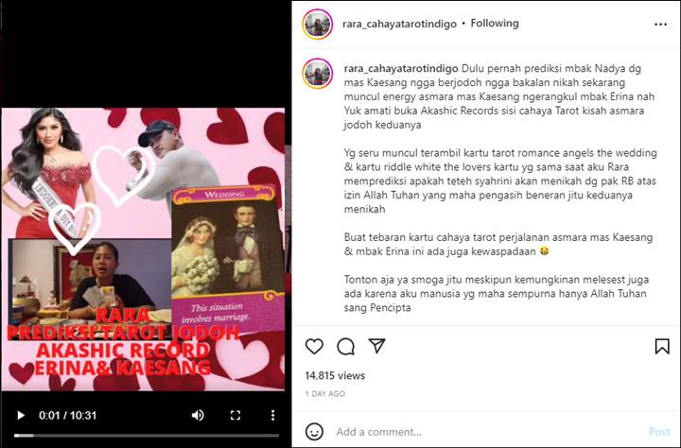Share post using paper plane icon
The image size is (681, 448).
point(376,346)
